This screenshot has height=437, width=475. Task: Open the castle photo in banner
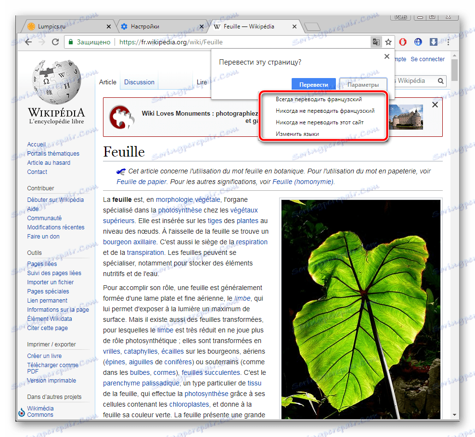(406, 117)
